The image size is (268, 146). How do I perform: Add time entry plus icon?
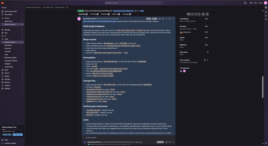pos(207,60)
